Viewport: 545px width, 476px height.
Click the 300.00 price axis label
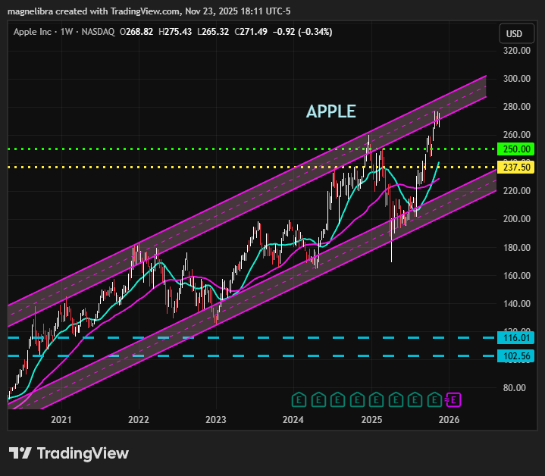pyautogui.click(x=517, y=79)
